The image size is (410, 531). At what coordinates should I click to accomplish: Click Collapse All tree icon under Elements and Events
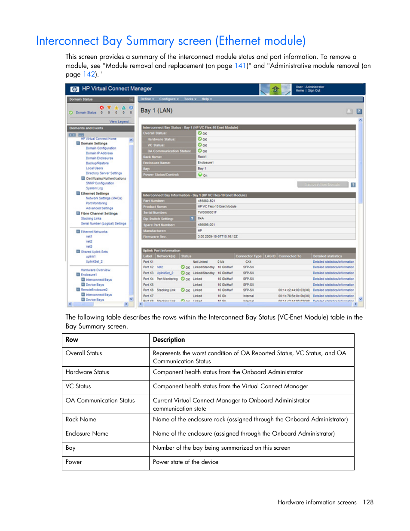(81, 135)
